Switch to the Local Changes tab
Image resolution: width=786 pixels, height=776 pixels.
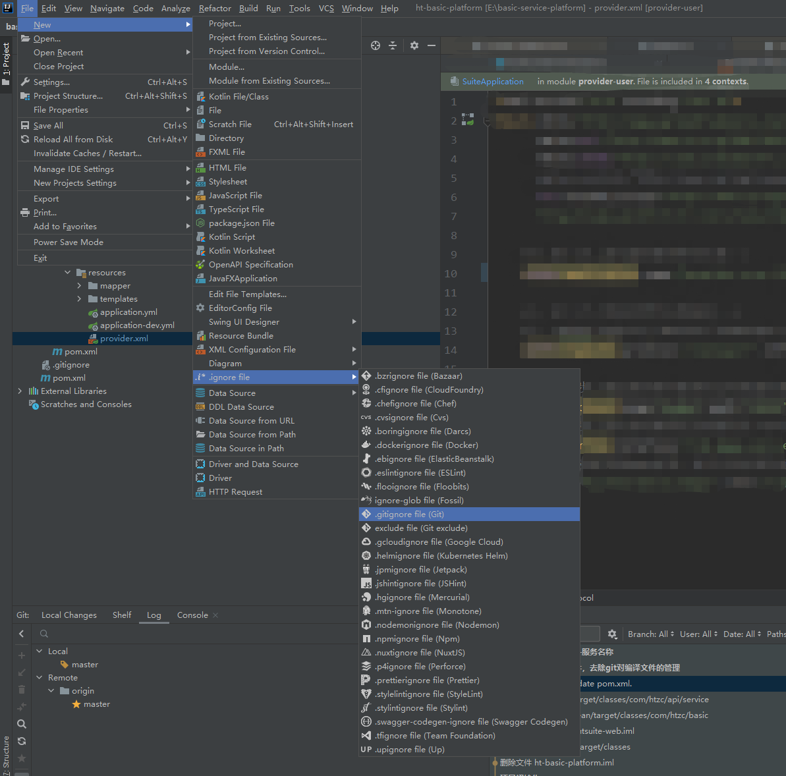point(69,615)
